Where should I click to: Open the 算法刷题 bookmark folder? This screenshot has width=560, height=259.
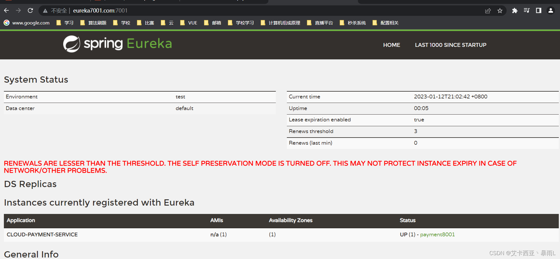click(x=93, y=23)
